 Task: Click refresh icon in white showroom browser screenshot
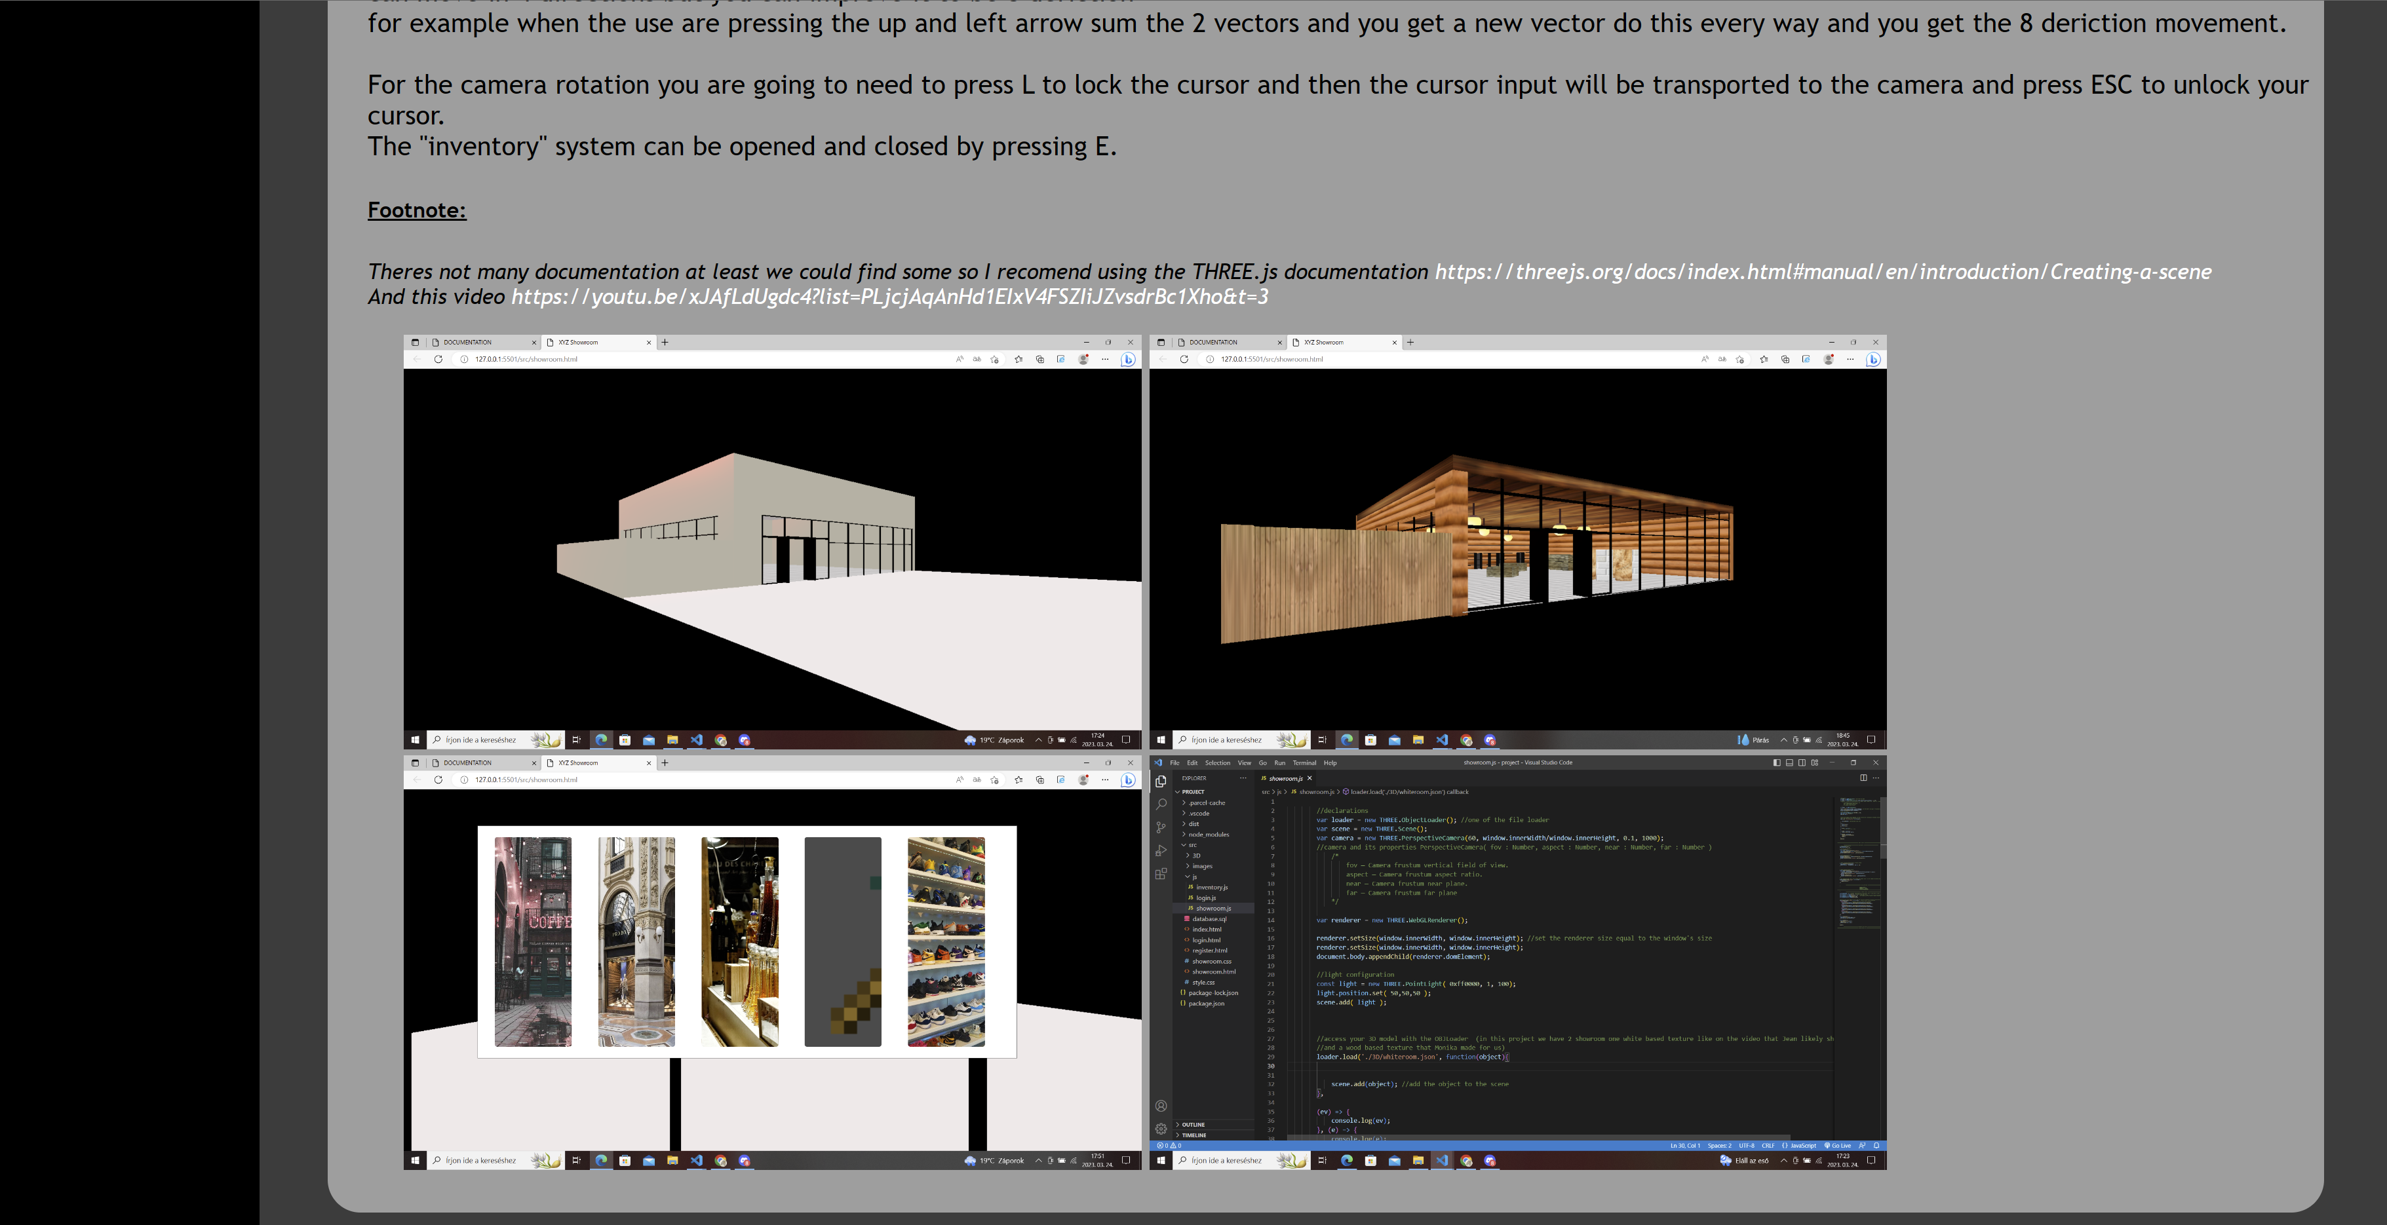(x=438, y=359)
